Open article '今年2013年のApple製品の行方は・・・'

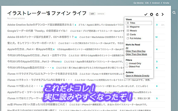coord(30,68)
